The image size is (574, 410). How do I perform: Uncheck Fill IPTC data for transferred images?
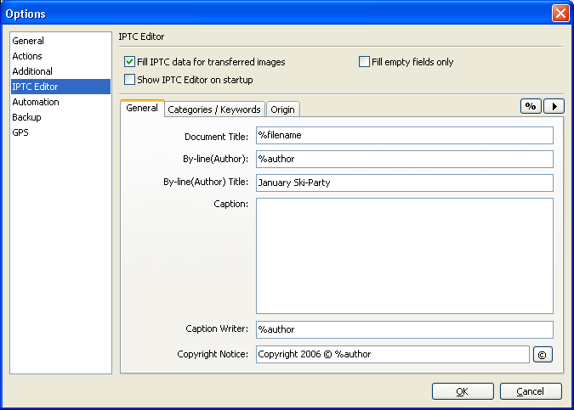(x=129, y=62)
